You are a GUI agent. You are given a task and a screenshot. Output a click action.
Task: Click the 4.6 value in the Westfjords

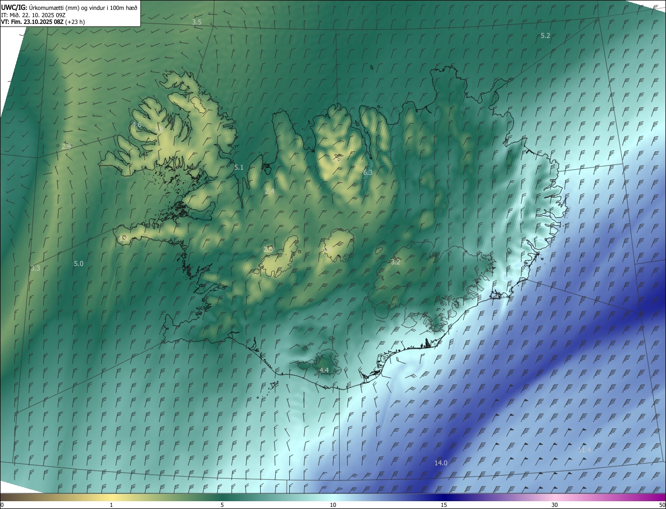point(136,125)
